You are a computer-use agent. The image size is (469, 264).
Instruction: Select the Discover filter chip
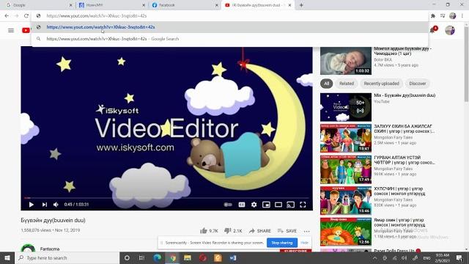(x=418, y=84)
